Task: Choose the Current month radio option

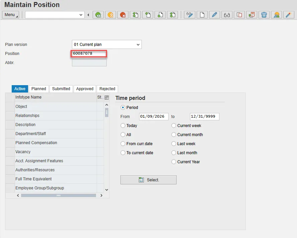Action: coord(174,135)
